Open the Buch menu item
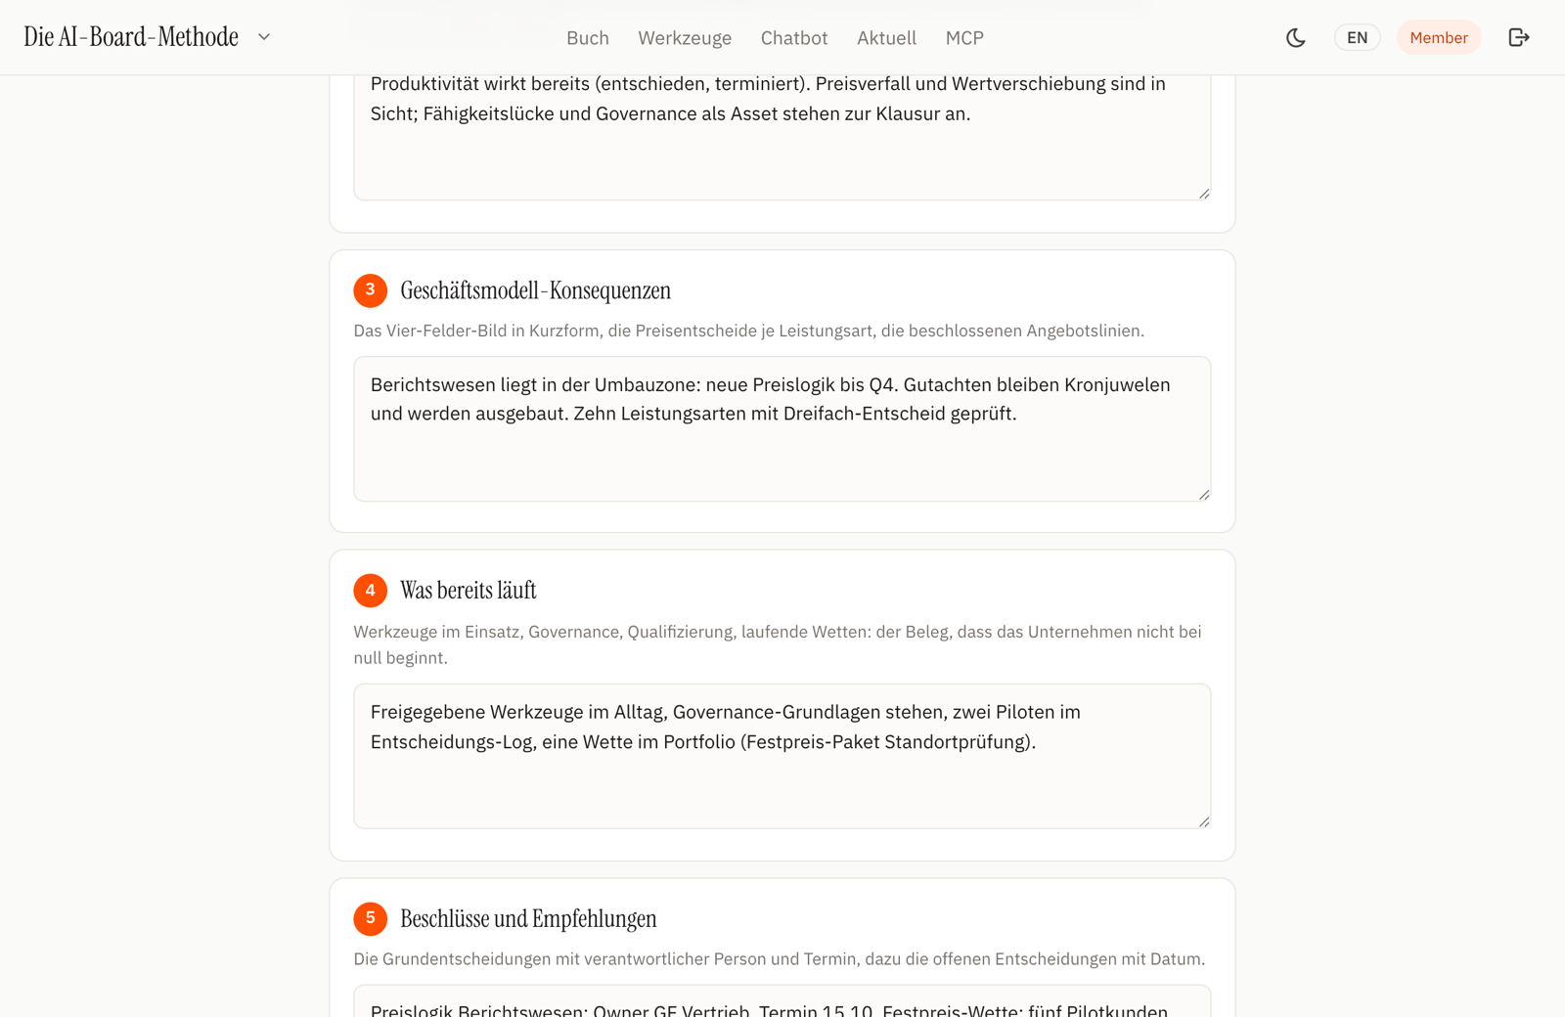 (x=588, y=37)
